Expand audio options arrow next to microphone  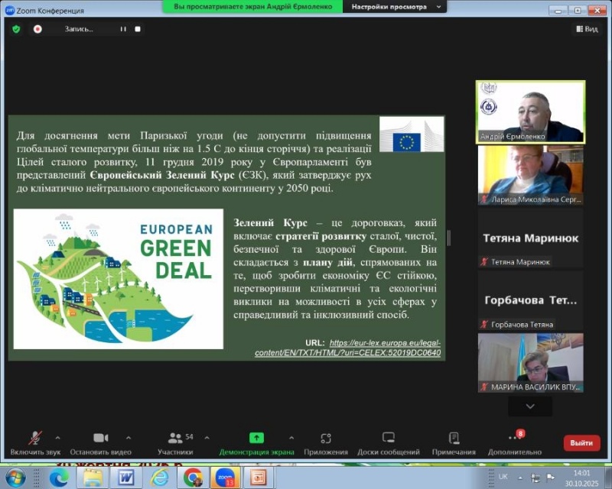58,438
